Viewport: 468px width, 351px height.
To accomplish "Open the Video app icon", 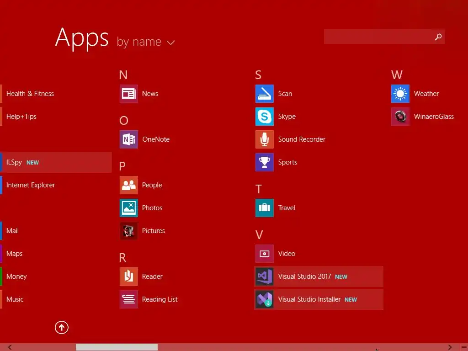I will point(265,254).
